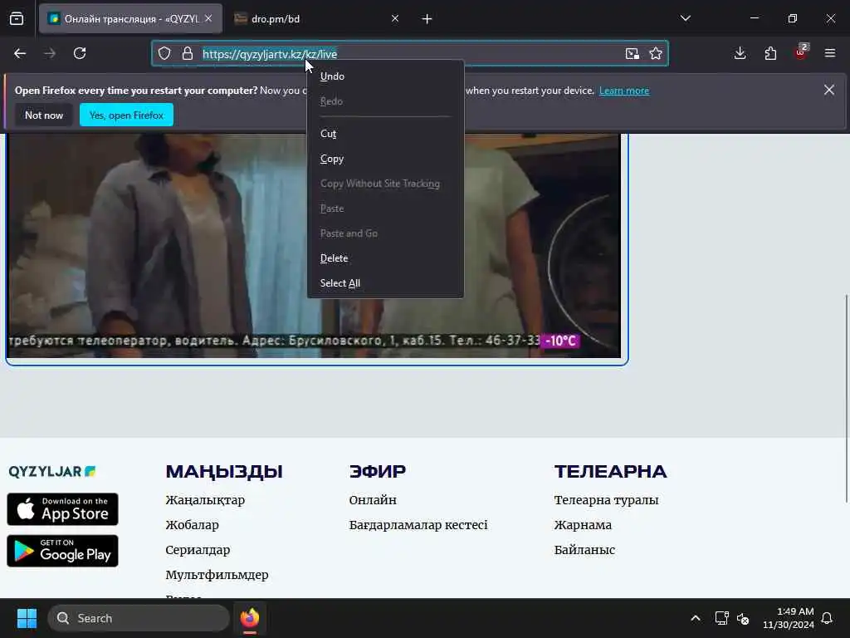The width and height of the screenshot is (850, 638).
Task: Open Бағдарламалар кестесі link
Action: 418,525
